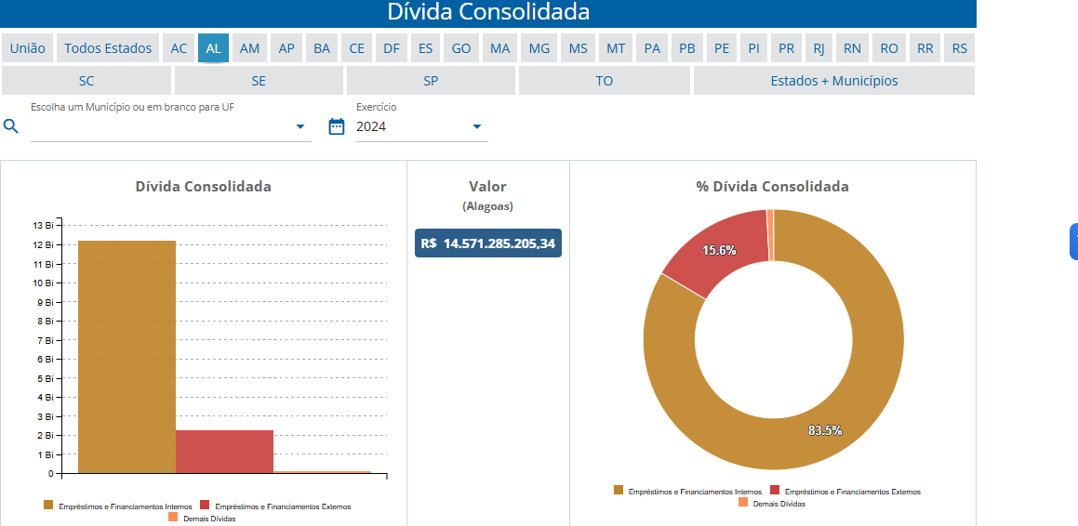Select Estados + Municípios button
Viewport: 1078px width, 526px height.
click(833, 81)
